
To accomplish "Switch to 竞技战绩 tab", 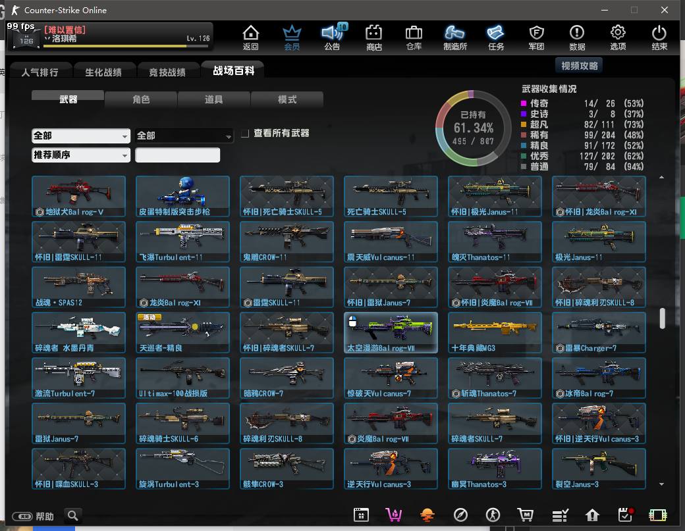I will [167, 72].
